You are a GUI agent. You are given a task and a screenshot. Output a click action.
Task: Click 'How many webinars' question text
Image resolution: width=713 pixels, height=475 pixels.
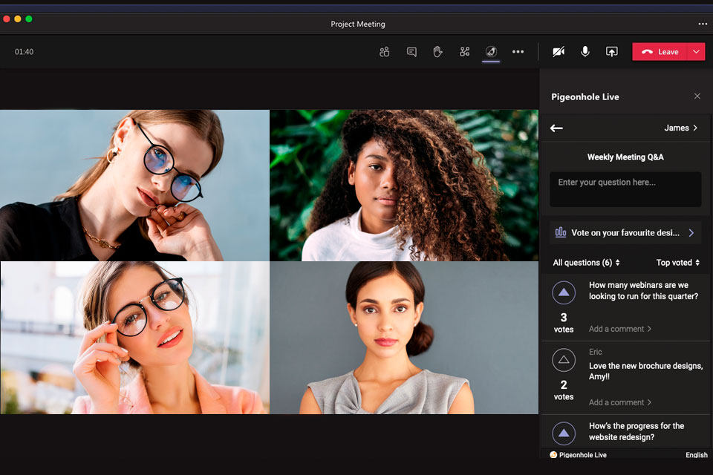click(643, 290)
